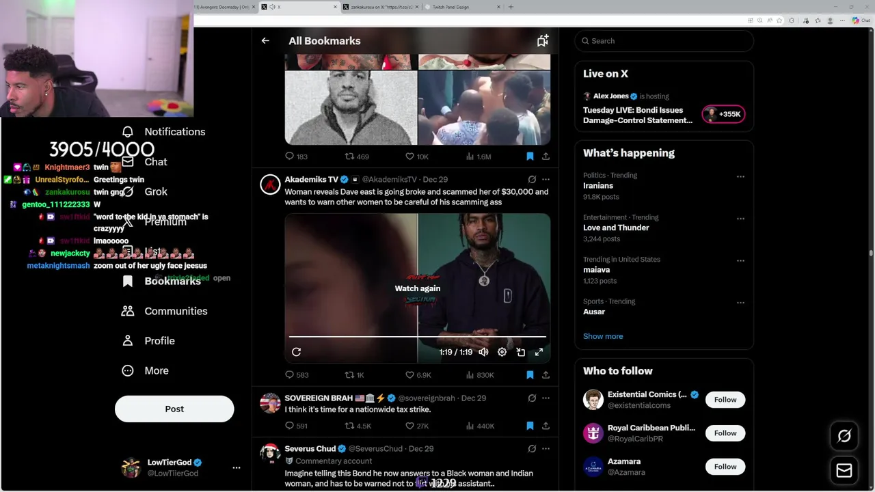Open the floating Messages button
The width and height of the screenshot is (875, 492).
pos(844,470)
